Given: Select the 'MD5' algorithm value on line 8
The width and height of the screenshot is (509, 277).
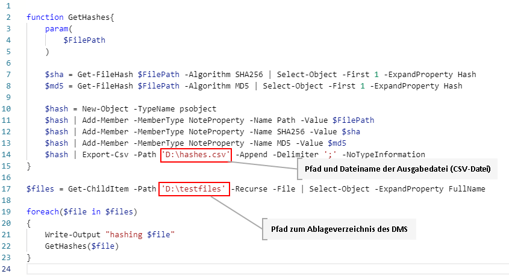Looking at the screenshot, I should click(242, 86).
